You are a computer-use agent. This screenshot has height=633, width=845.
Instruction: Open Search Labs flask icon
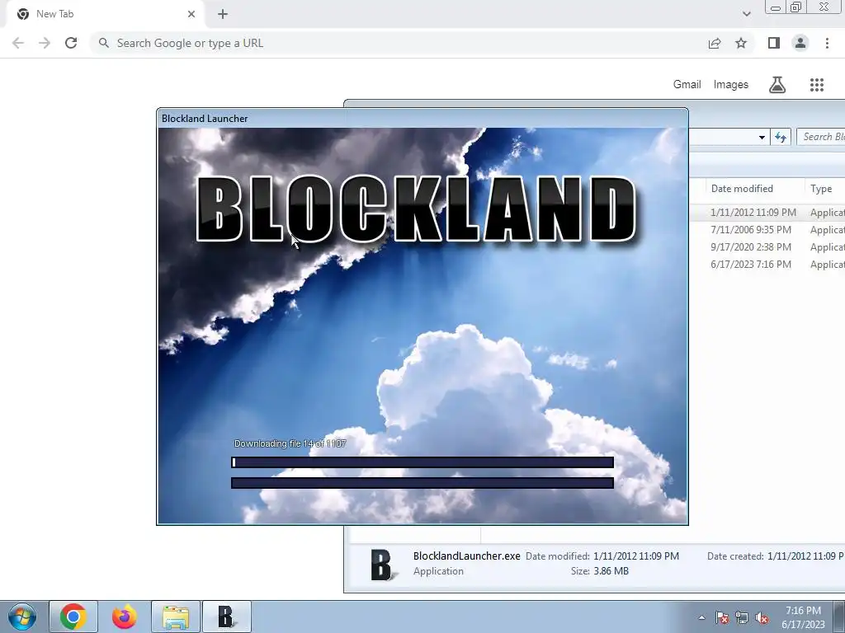tap(777, 85)
